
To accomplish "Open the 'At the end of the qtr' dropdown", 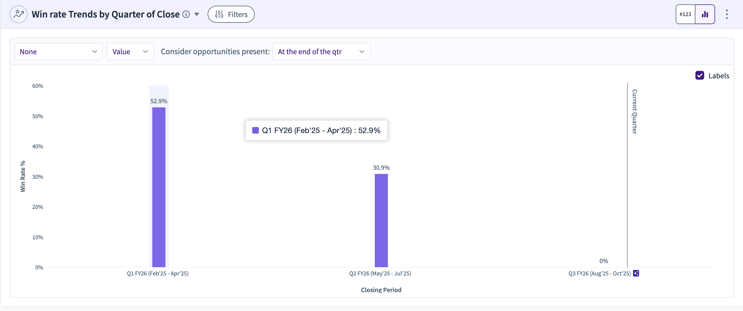I will [321, 52].
